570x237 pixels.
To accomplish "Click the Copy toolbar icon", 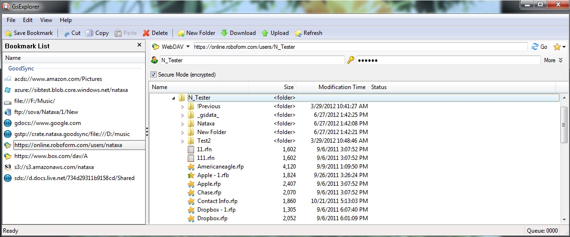I will 90,33.
